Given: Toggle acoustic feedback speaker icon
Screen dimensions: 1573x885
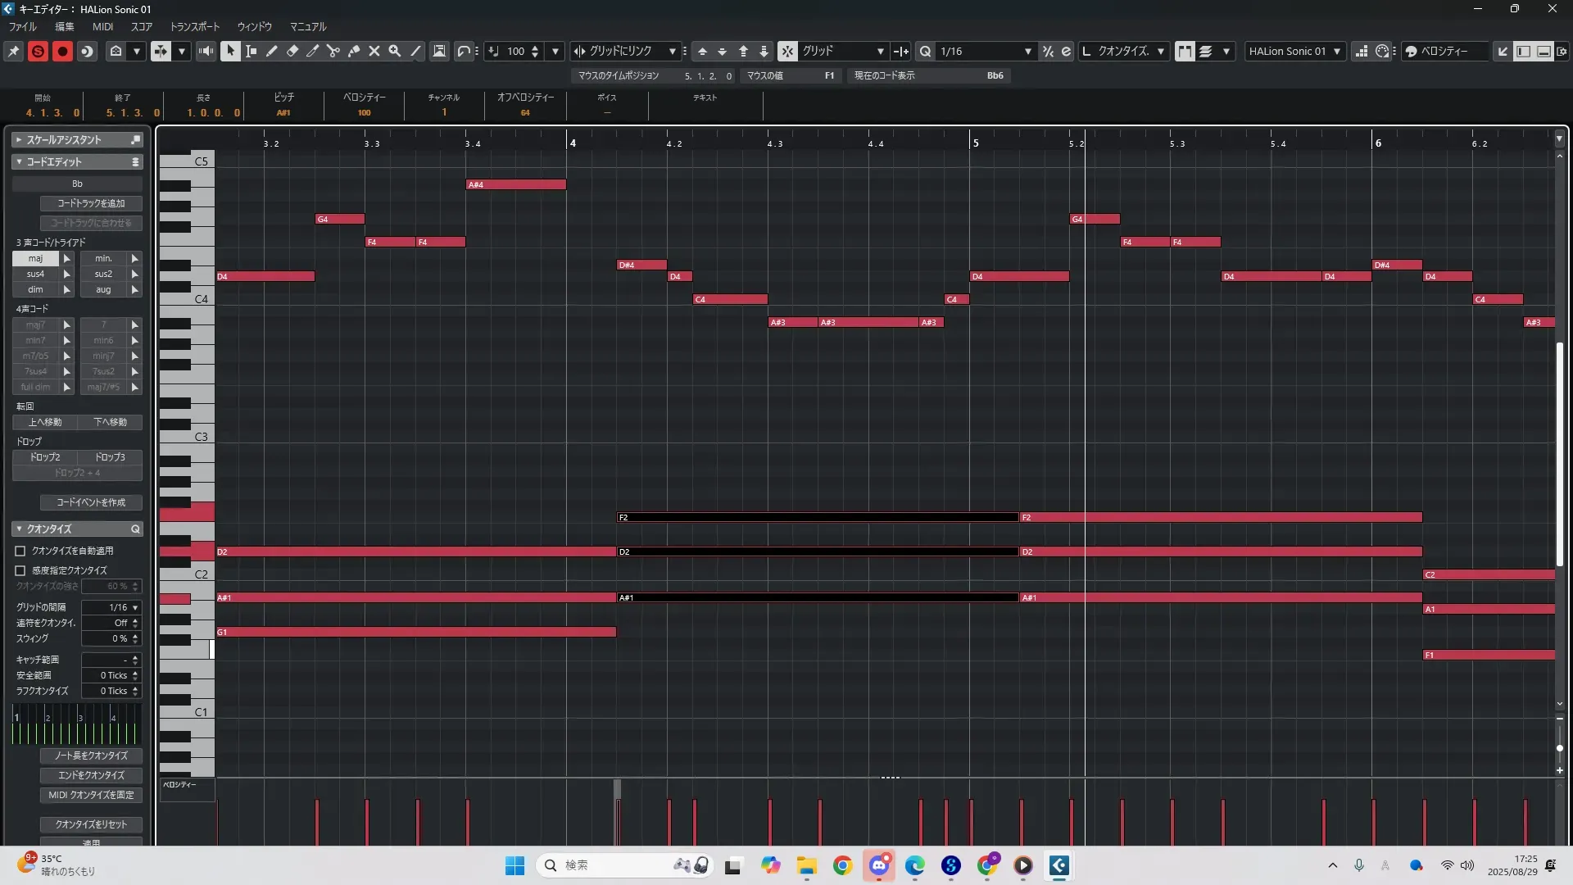Looking at the screenshot, I should (x=206, y=51).
